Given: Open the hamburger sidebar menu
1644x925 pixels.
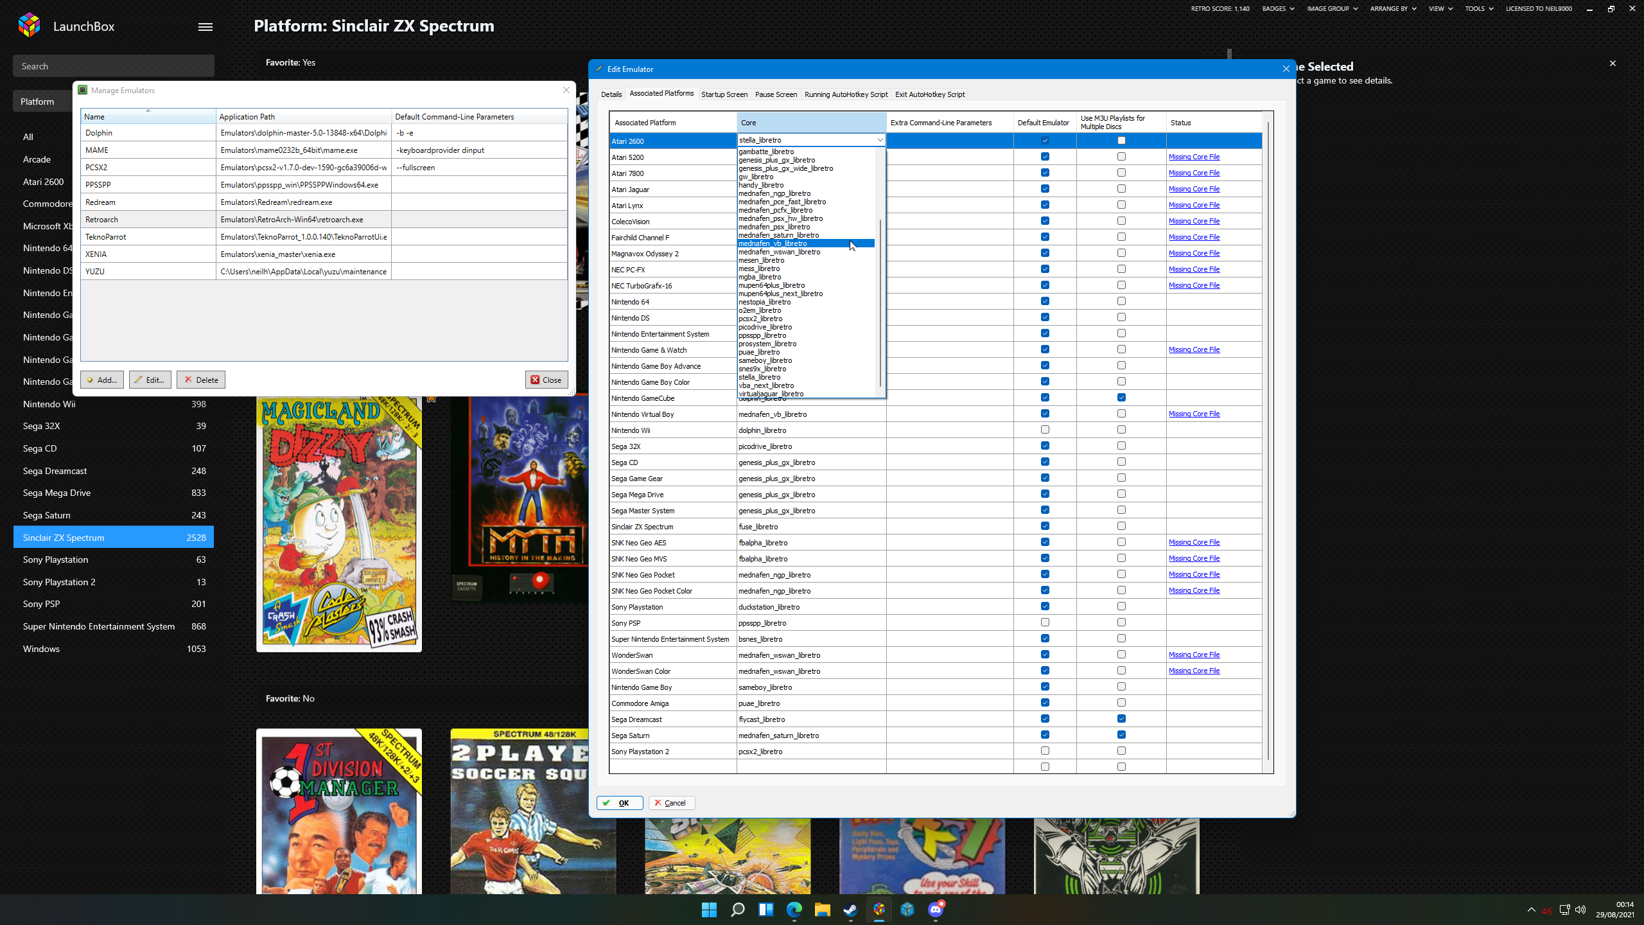Looking at the screenshot, I should (x=205, y=26).
